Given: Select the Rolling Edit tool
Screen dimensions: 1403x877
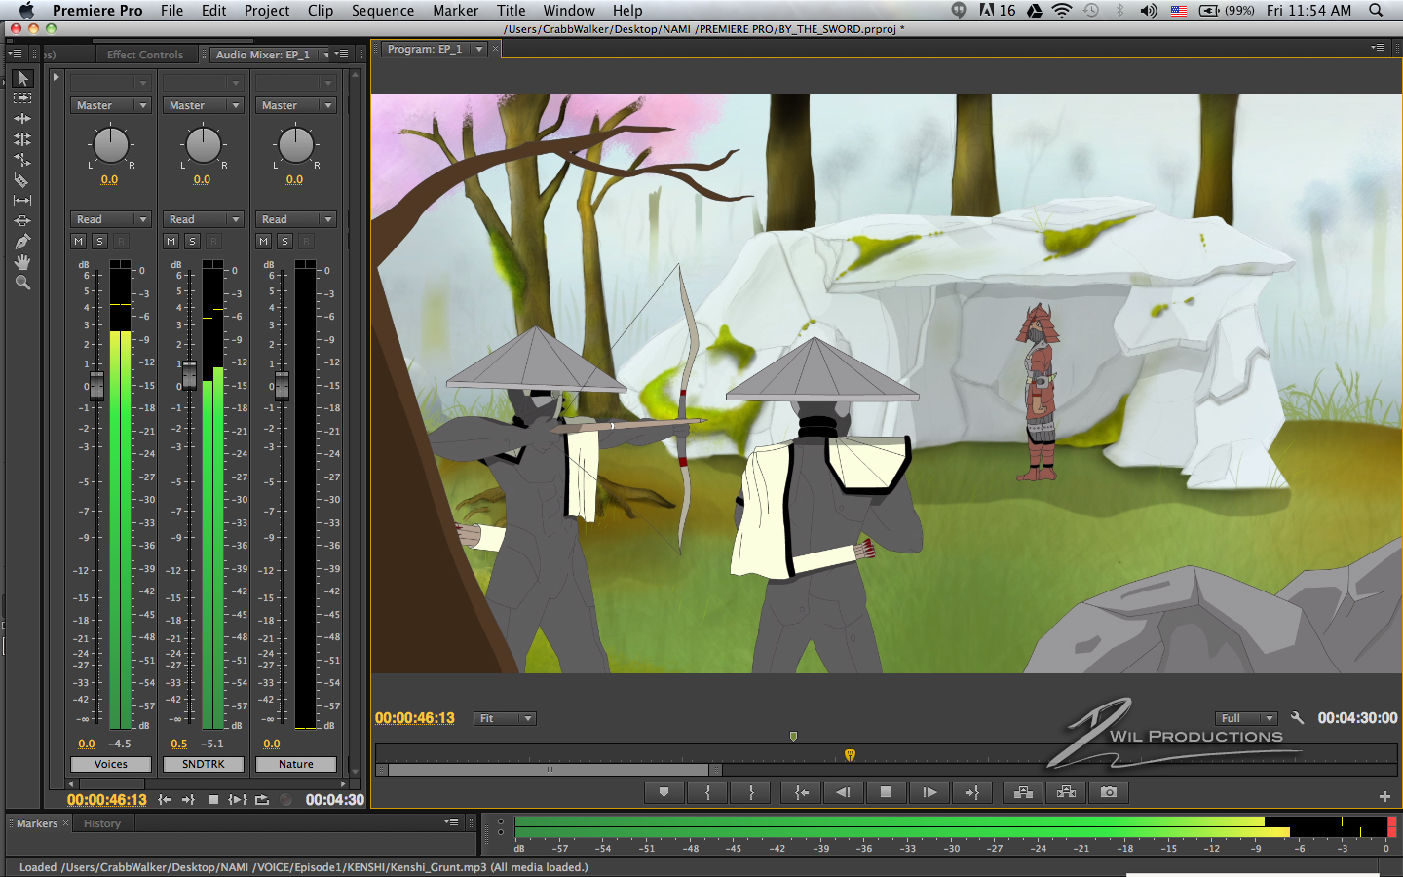Looking at the screenshot, I should pos(22,139).
